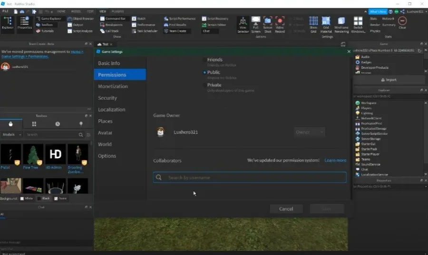Toggle the Toolbox button in the ribbon
Image resolution: width=428 pixels, height=255 pixels.
[x=47, y=25]
